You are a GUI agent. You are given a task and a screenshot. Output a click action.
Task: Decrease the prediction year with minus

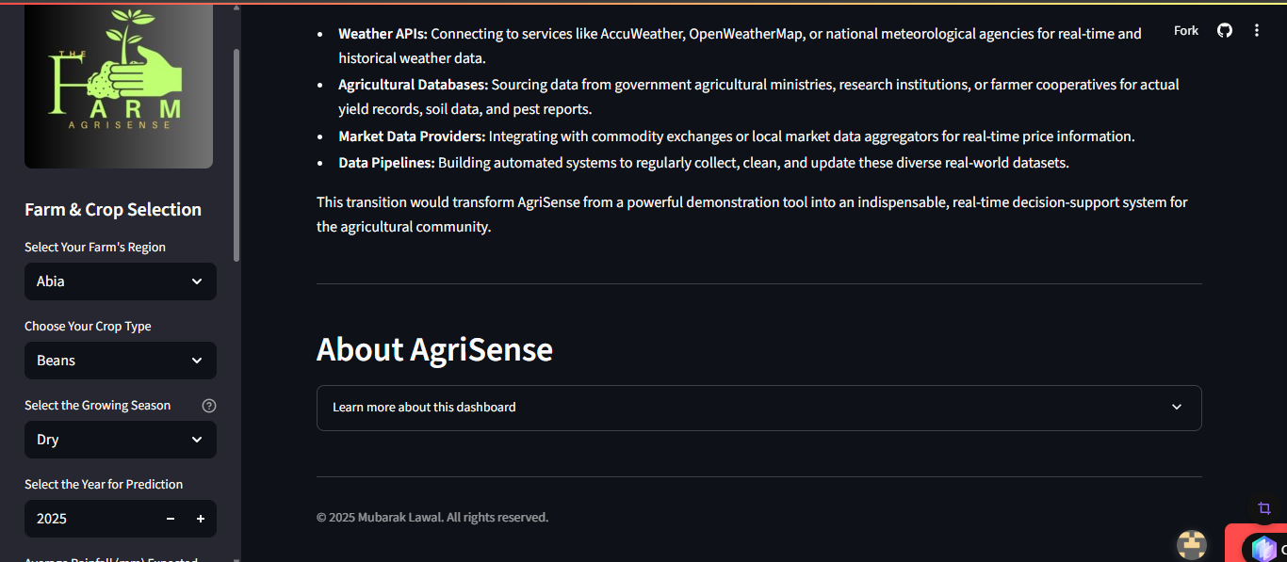tap(171, 519)
